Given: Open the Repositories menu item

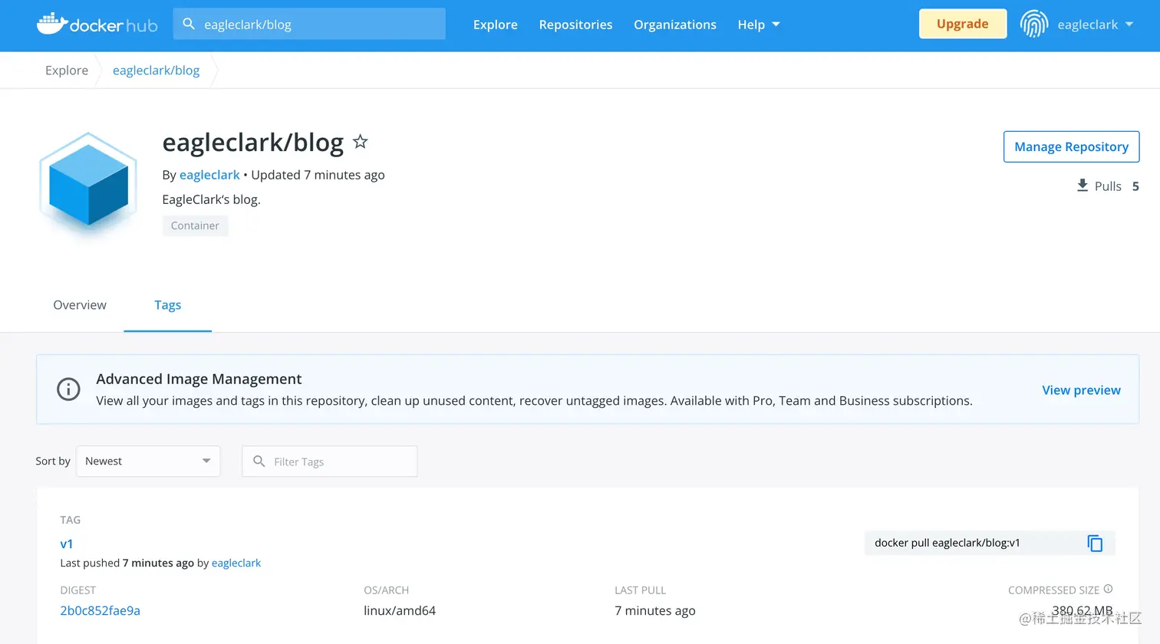Looking at the screenshot, I should pos(575,24).
